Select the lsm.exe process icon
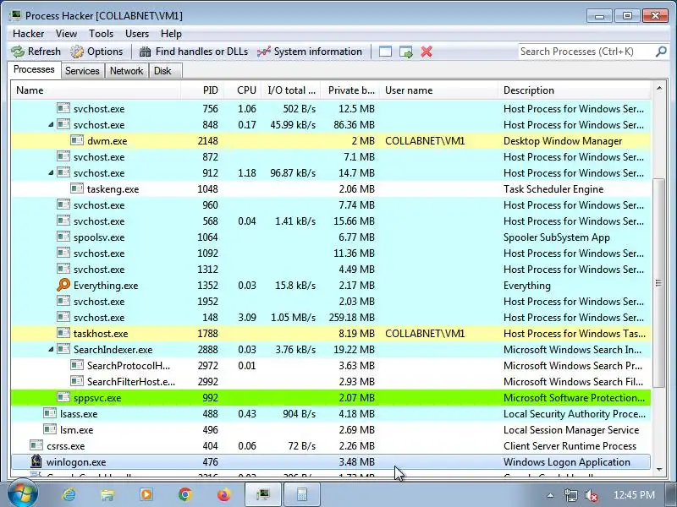This screenshot has width=677, height=507. 50,430
